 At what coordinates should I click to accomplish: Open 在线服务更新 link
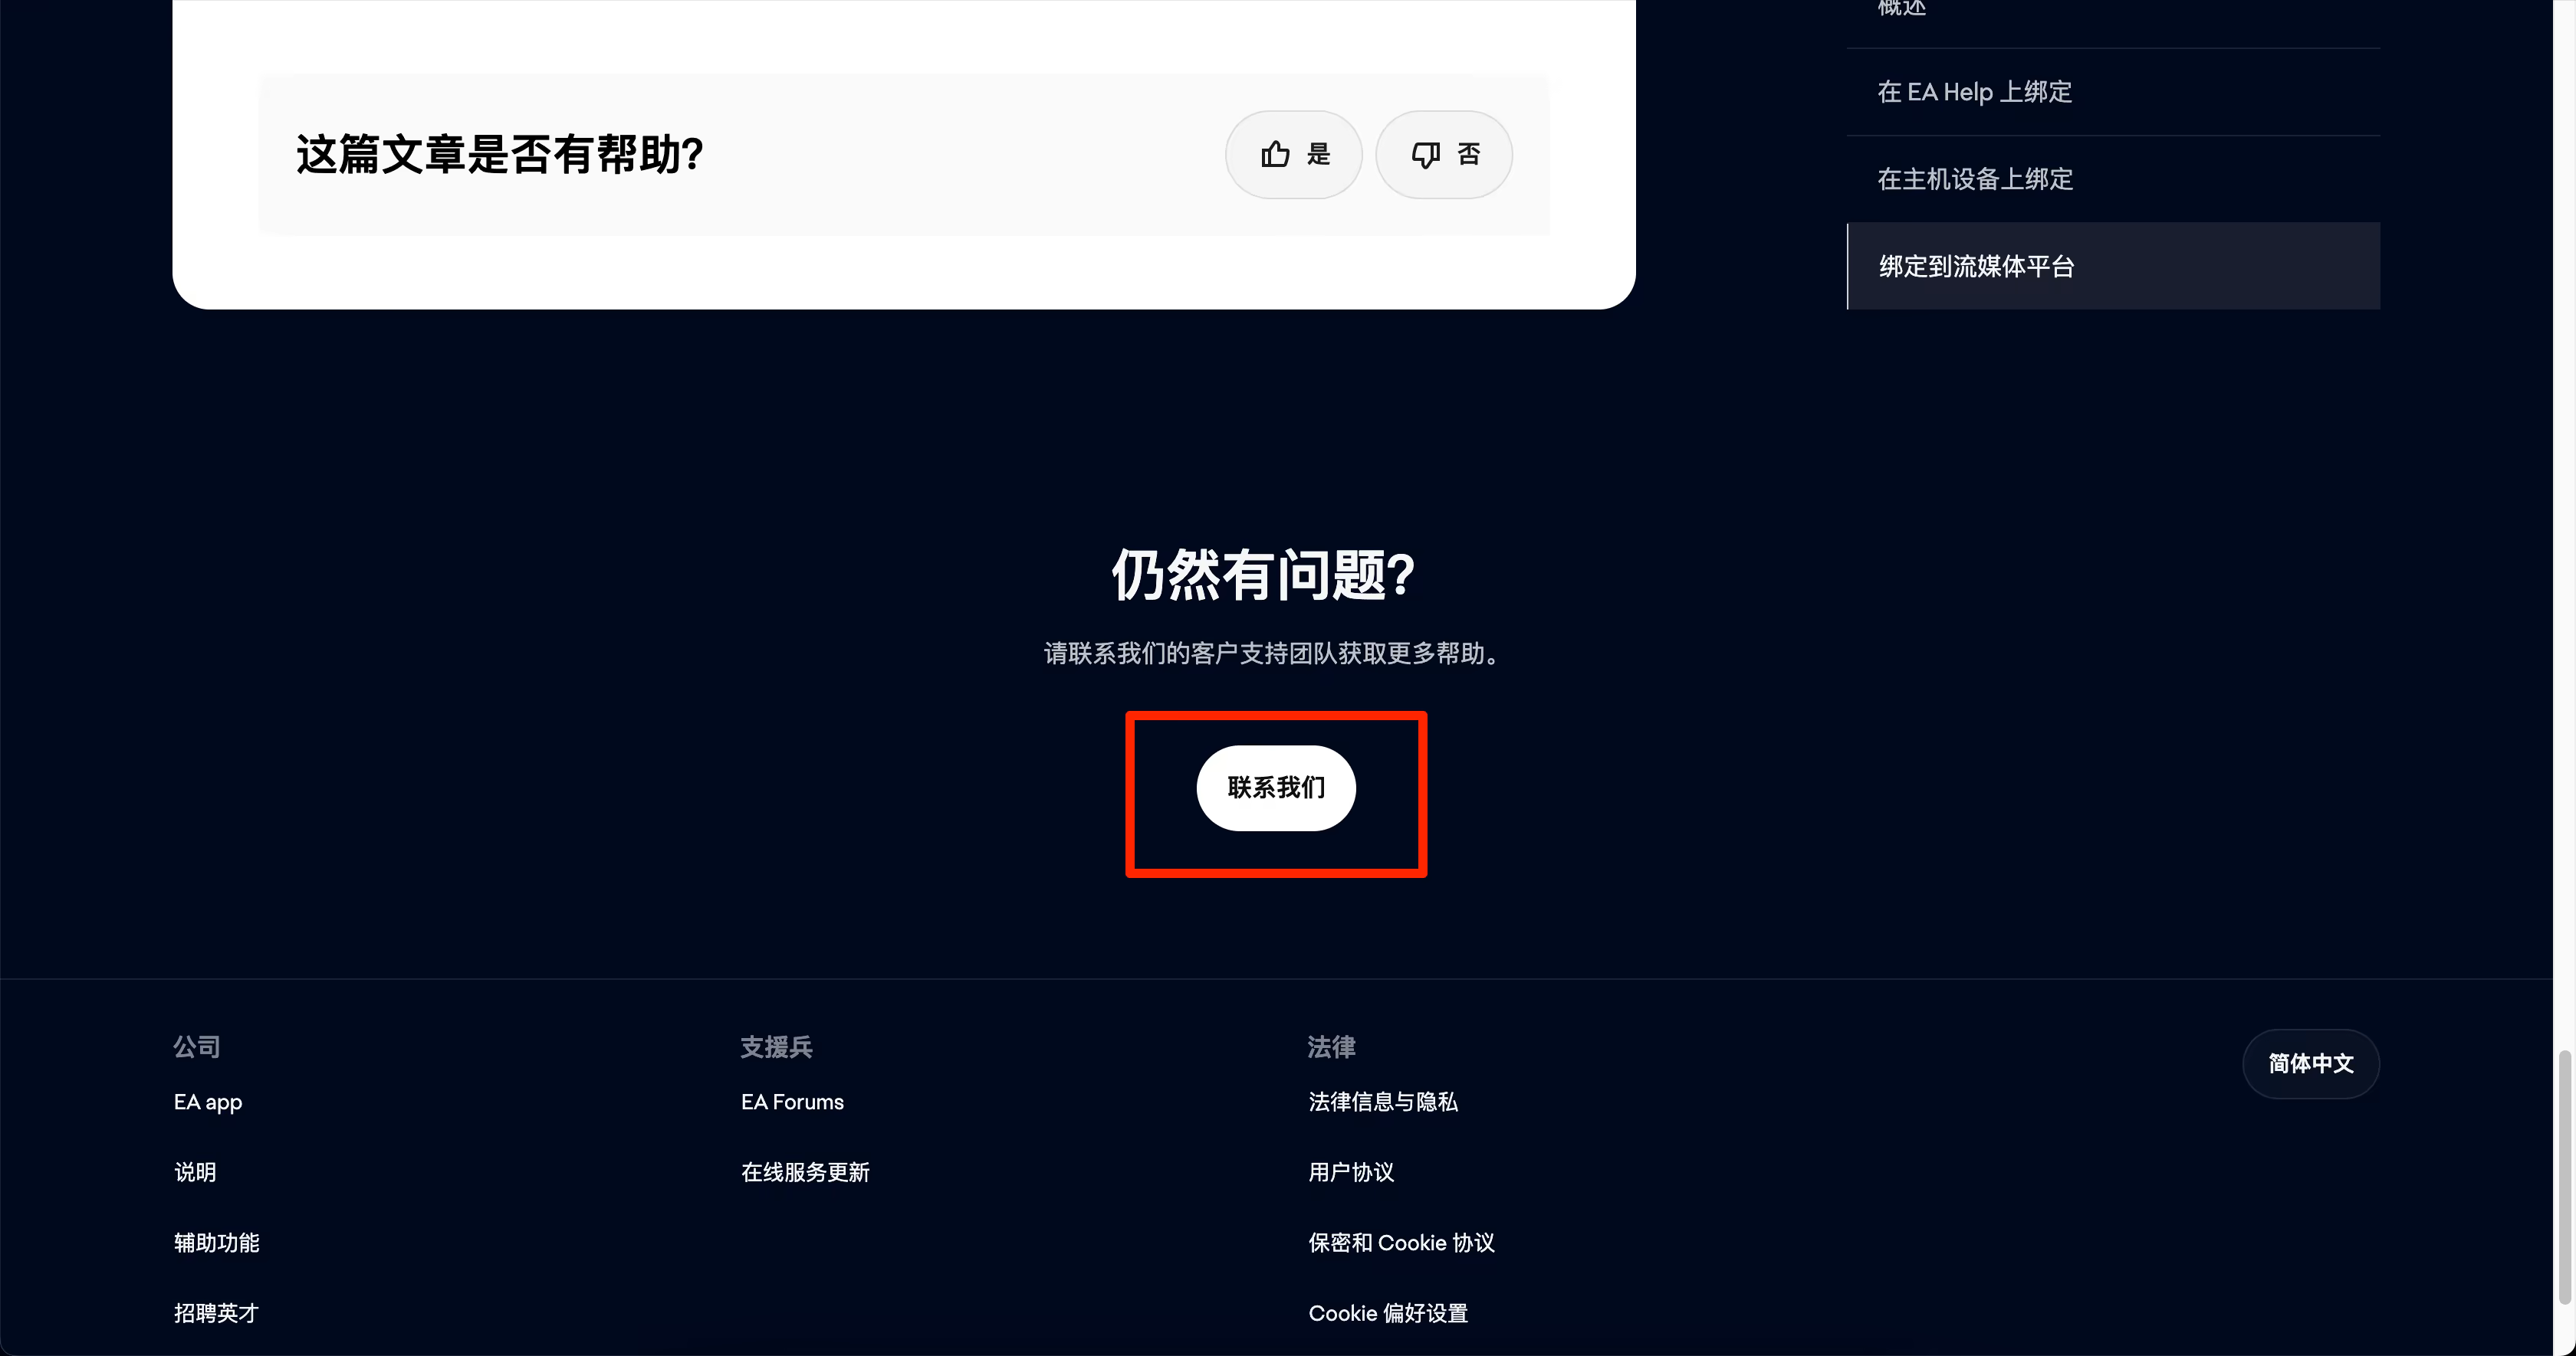[x=805, y=1172]
